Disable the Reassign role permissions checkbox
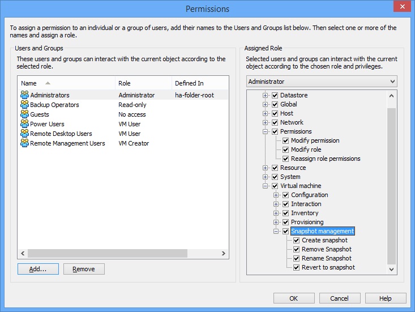The height and width of the screenshot is (312, 415). pos(286,159)
